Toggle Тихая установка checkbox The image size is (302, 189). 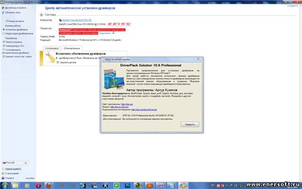click(4, 42)
